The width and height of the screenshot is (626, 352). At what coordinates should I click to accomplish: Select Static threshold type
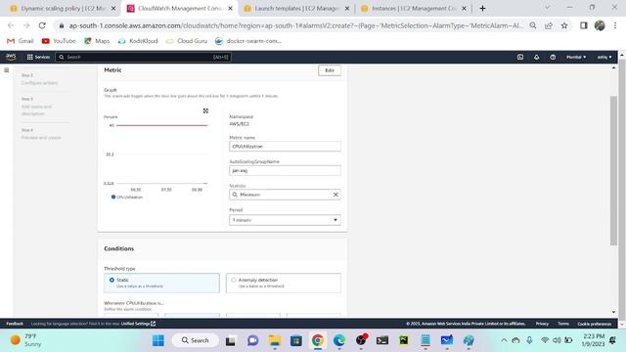161,283
